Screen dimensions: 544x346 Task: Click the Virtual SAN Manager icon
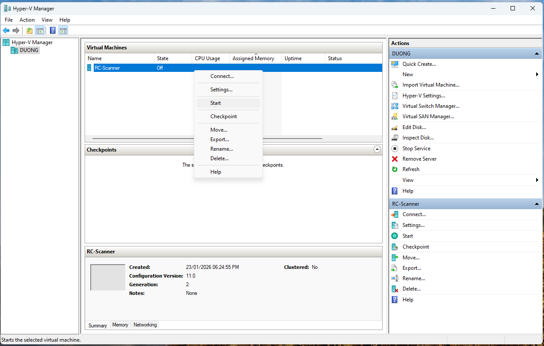(395, 116)
